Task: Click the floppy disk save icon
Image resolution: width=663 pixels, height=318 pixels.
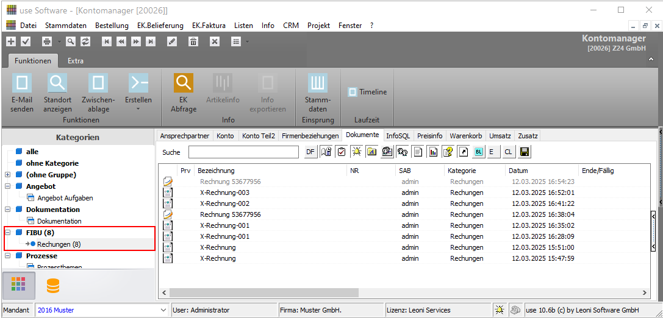Action: pos(525,152)
